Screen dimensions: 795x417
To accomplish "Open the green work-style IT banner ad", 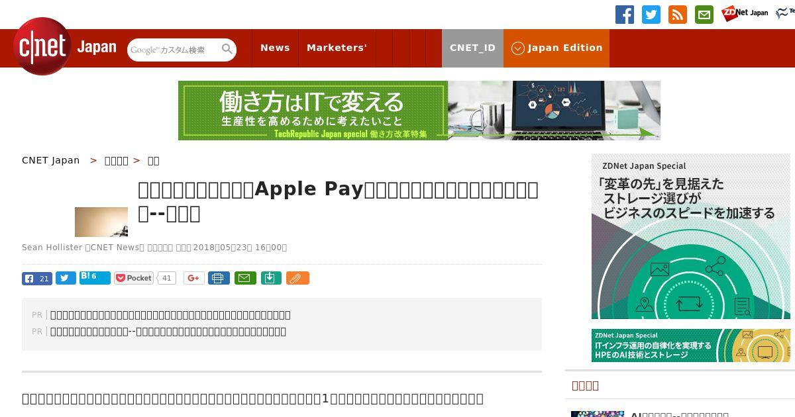I will [x=419, y=111].
